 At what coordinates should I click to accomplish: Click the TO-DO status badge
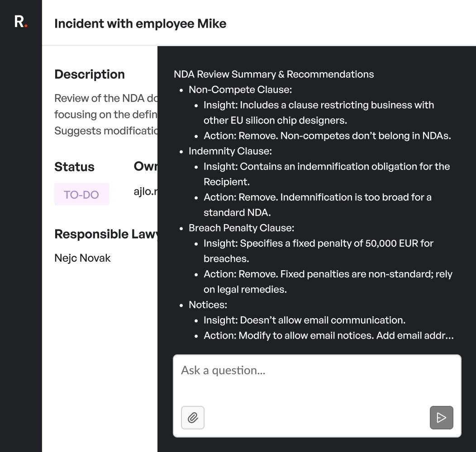81,194
